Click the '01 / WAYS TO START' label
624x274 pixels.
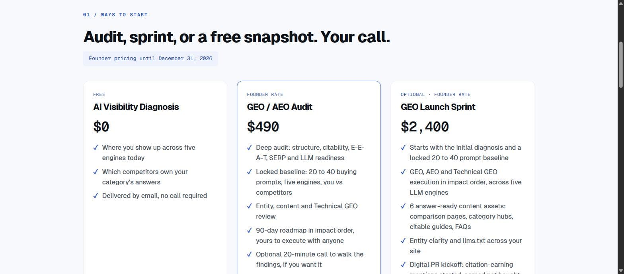pos(115,15)
